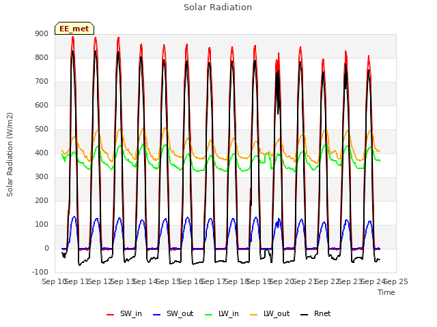Select the LW_out legend label

[x=277, y=313]
